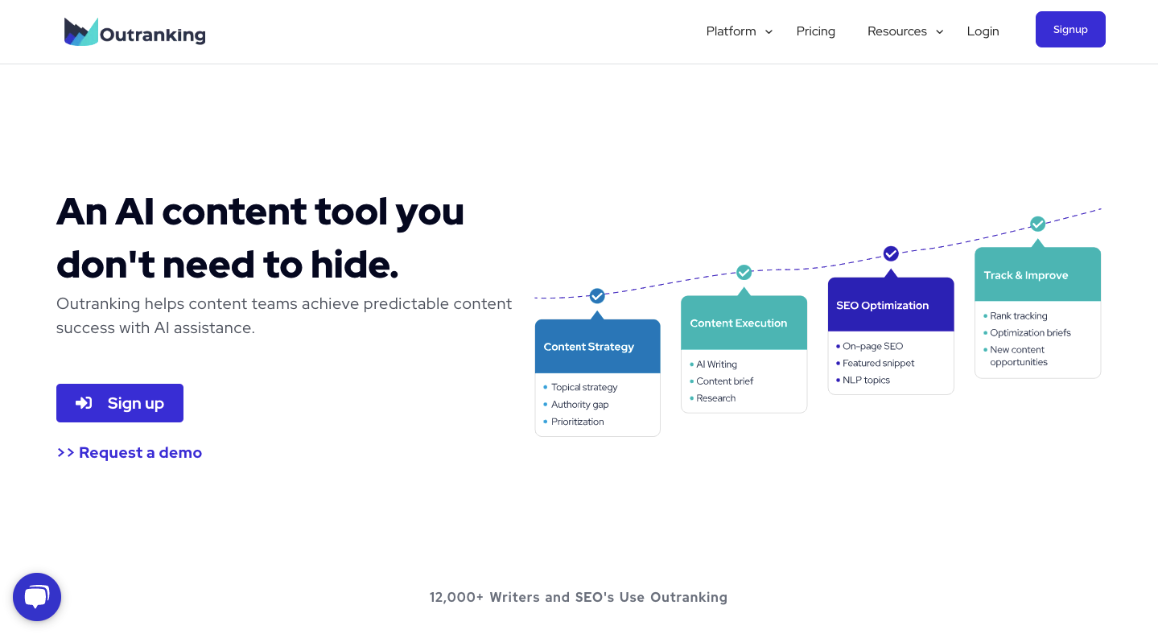1158x634 pixels.
Task: Select the Content Strategy card header
Action: click(x=598, y=347)
